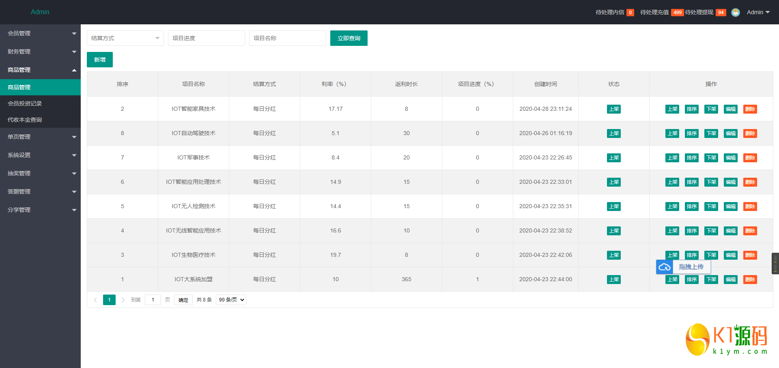The height and width of the screenshot is (368, 779).
Task: Click the 立即查询 search button
Action: click(x=349, y=38)
